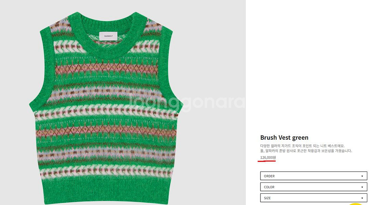Click the blank white area above the title

[306, 66]
